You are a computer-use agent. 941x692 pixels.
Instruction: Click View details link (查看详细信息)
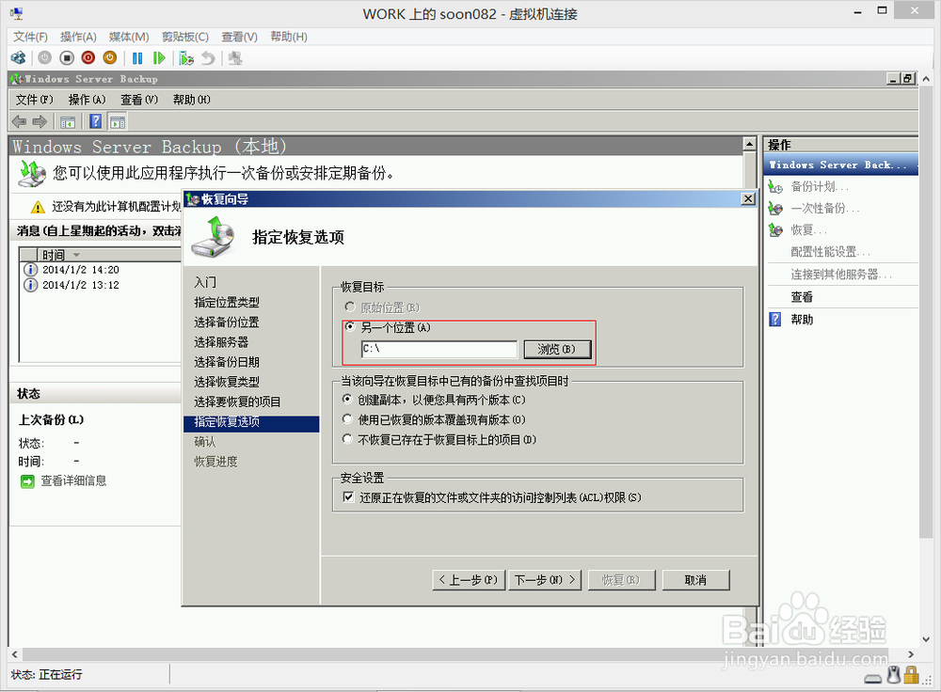click(73, 480)
